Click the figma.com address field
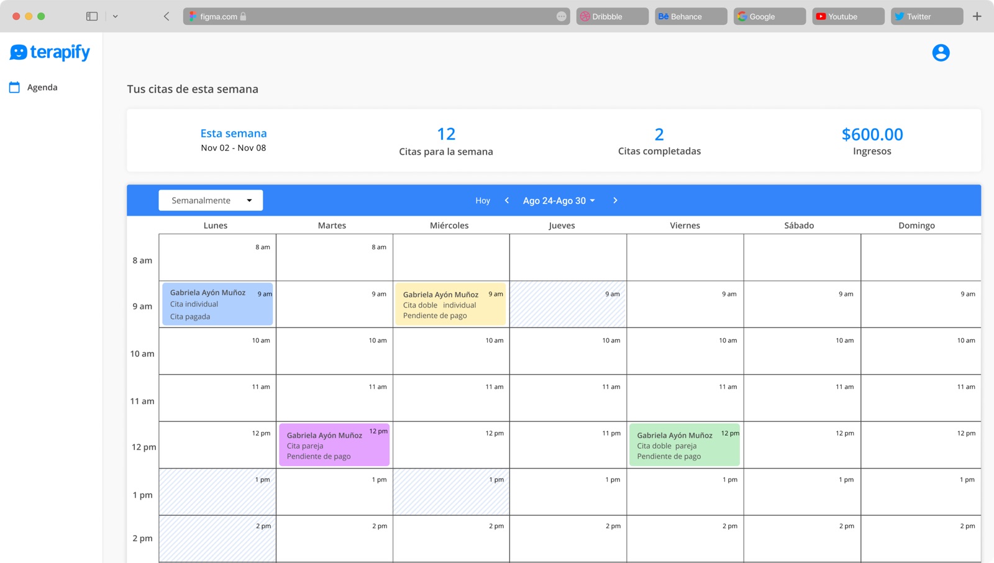Screen dimensions: 994x563 click(376, 16)
